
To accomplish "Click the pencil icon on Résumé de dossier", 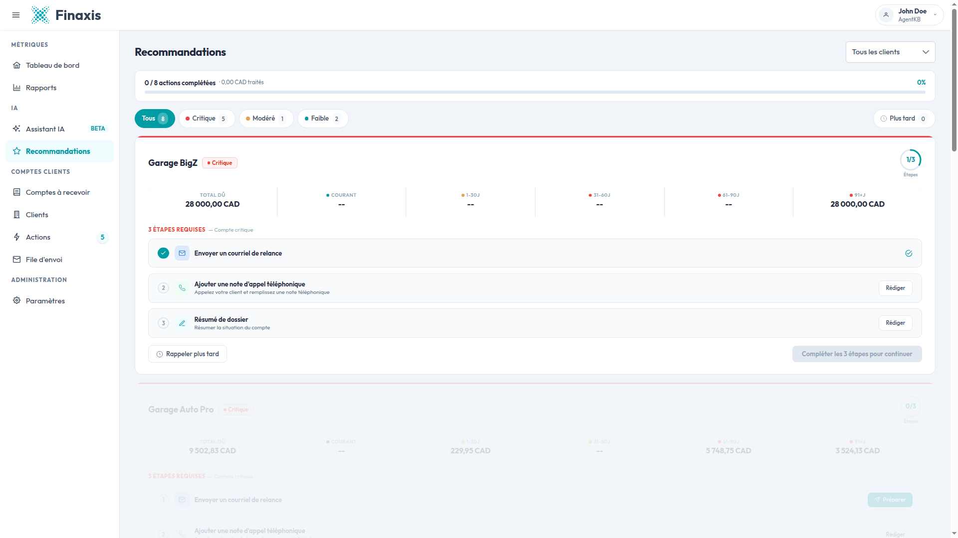I will pos(182,323).
